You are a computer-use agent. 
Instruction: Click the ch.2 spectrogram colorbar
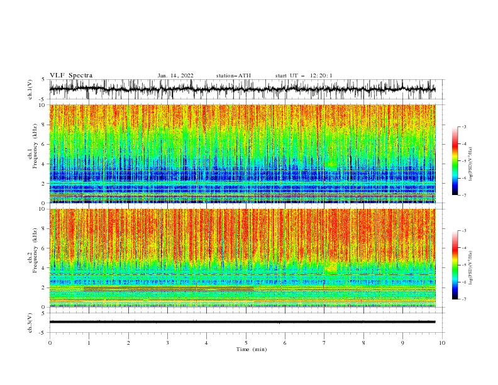pyautogui.click(x=455, y=265)
